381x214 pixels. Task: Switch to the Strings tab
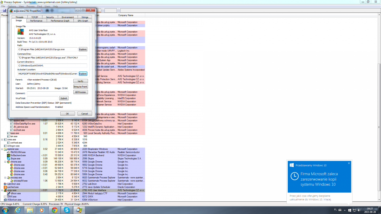85,17
